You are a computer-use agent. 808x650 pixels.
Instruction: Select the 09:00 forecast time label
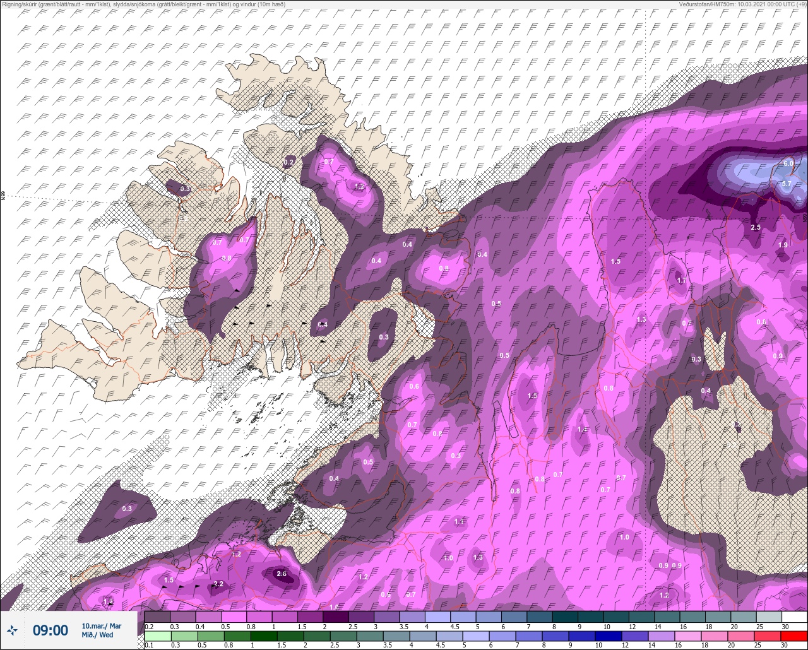pyautogui.click(x=50, y=630)
